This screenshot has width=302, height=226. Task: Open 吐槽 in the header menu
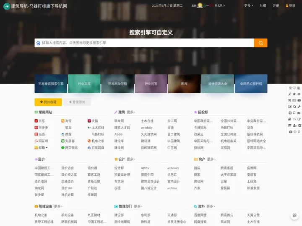263,5
